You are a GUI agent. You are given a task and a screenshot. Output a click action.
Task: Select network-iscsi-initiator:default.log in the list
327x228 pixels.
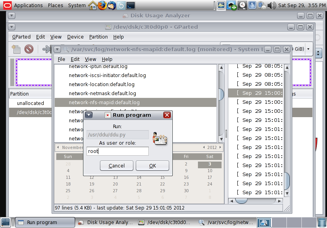tap(135, 75)
